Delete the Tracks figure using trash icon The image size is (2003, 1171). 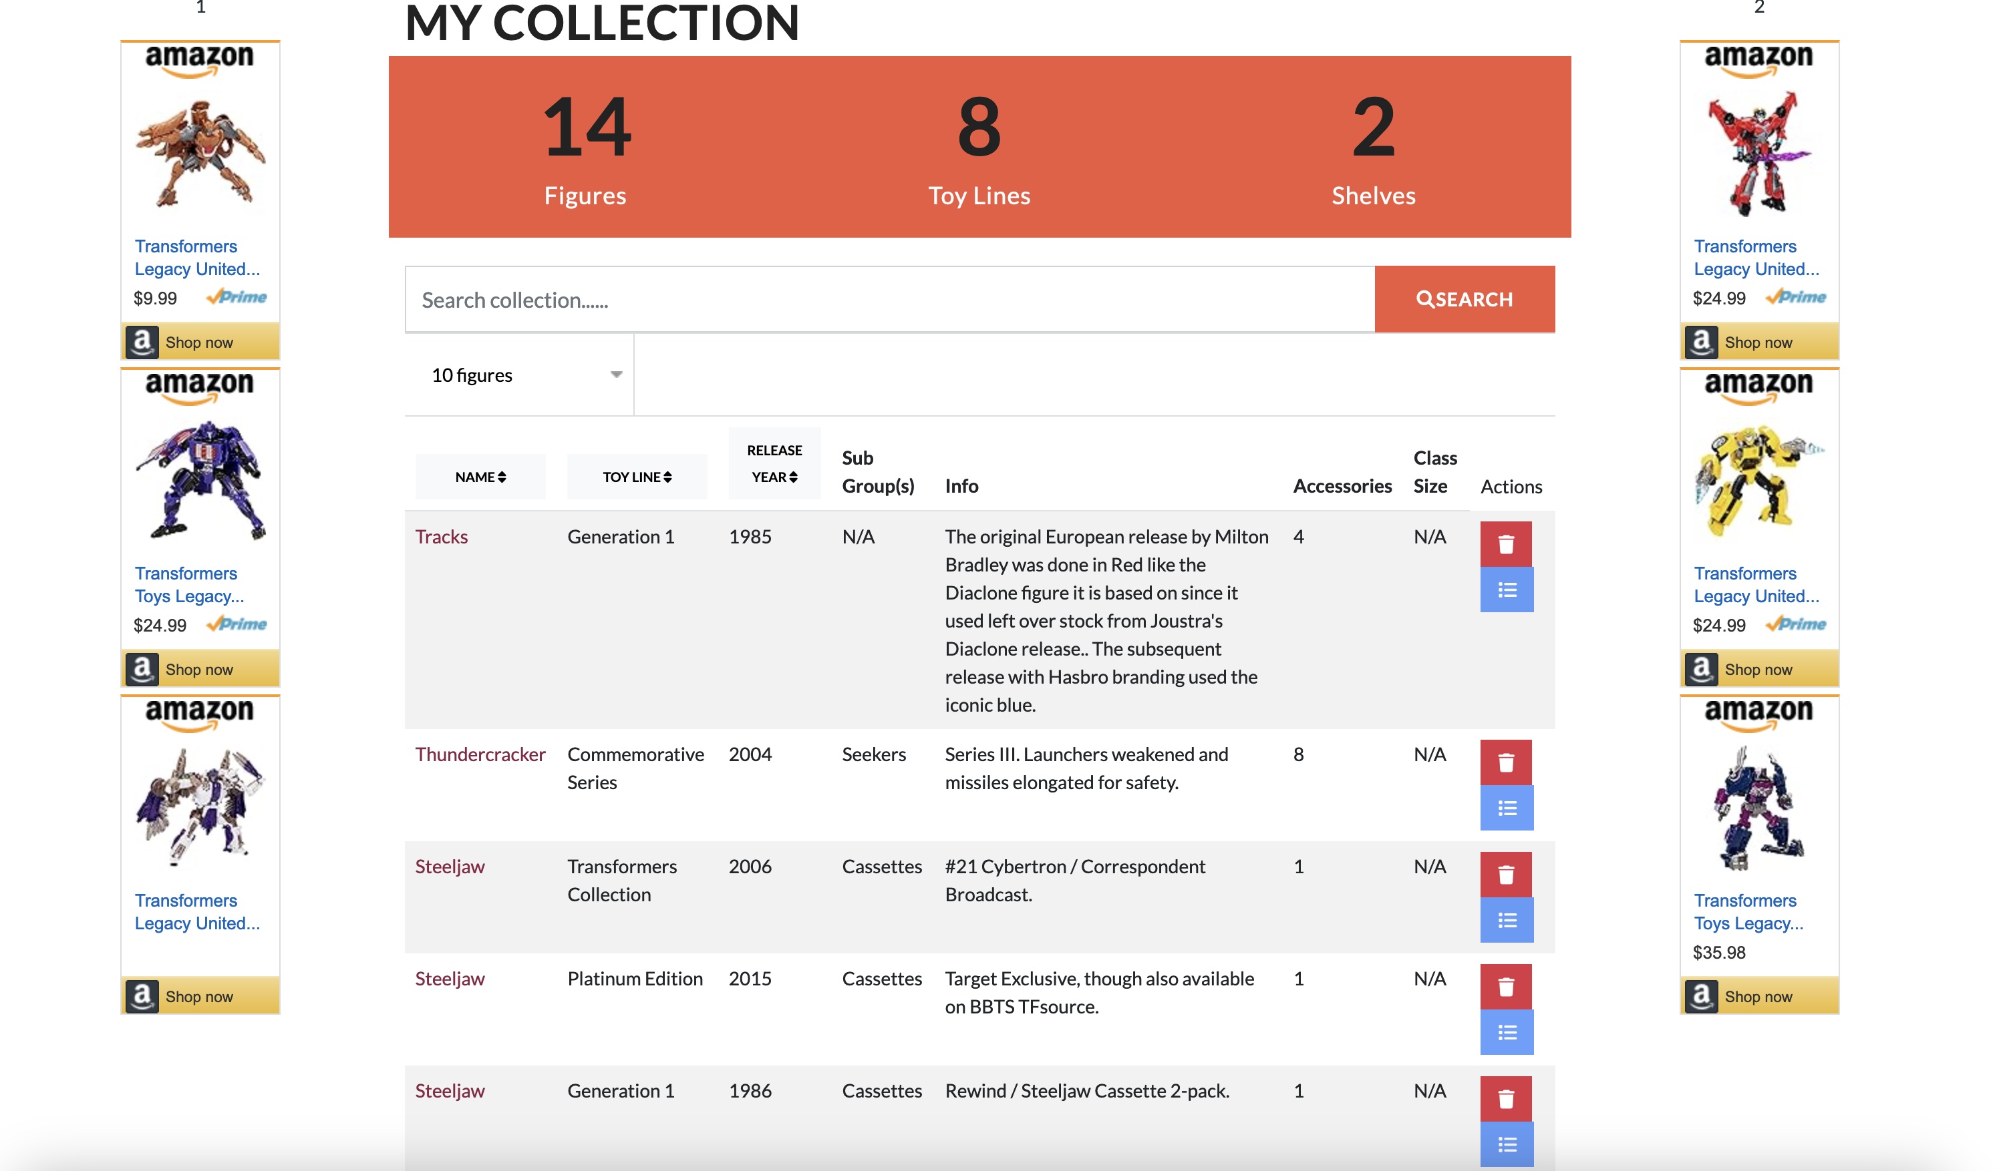(x=1505, y=544)
